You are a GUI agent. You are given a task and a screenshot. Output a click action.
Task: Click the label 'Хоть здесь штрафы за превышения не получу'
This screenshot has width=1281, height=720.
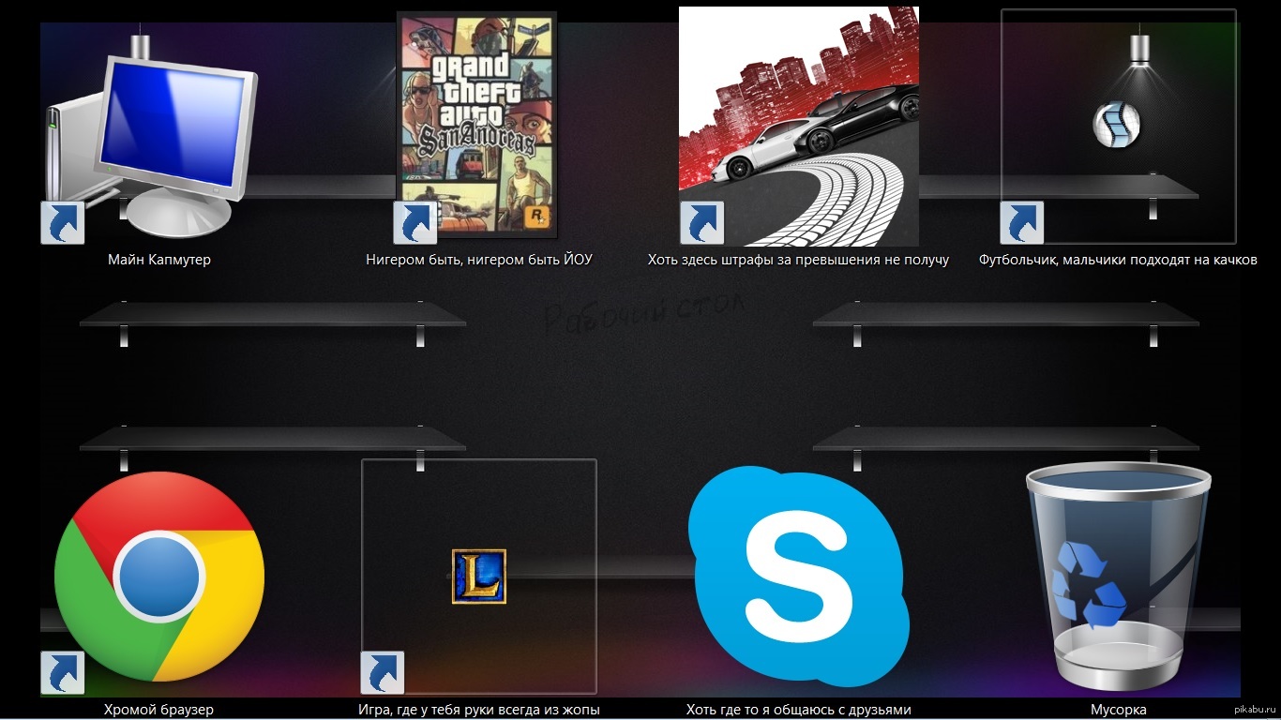(x=798, y=260)
